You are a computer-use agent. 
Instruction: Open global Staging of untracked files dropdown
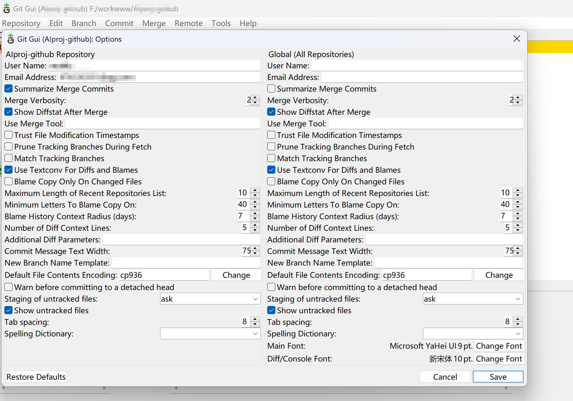point(473,299)
